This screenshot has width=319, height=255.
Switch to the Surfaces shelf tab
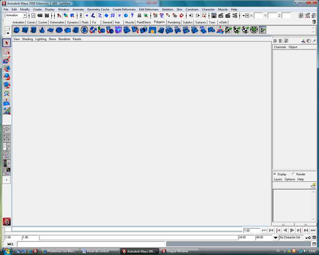pyautogui.click(x=201, y=22)
